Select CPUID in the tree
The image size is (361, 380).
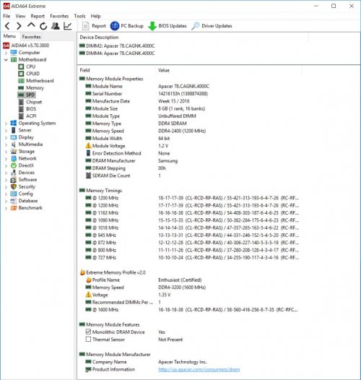tap(29, 74)
